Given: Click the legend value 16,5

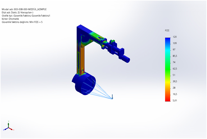Looking at the screenshot, I should [175, 94].
